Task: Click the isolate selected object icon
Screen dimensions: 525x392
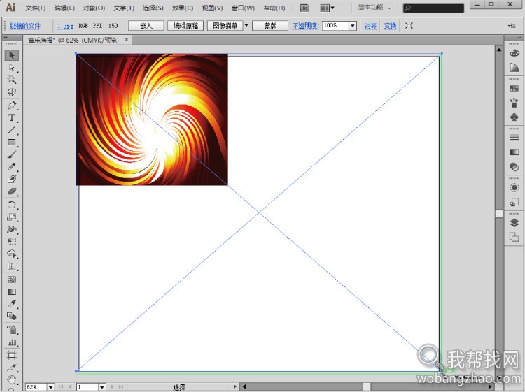Action: tap(409, 25)
